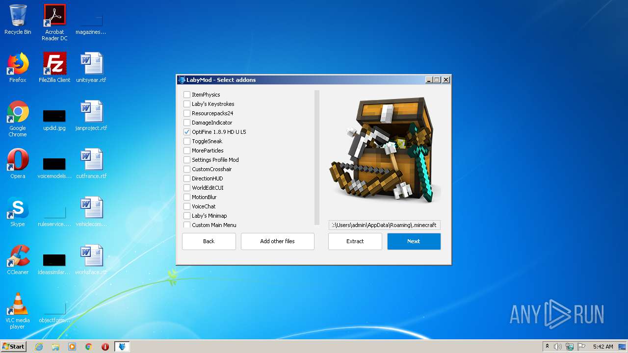This screenshot has height=353, width=628.
Task: Select the ruleservice desktop file
Action: [54, 215]
